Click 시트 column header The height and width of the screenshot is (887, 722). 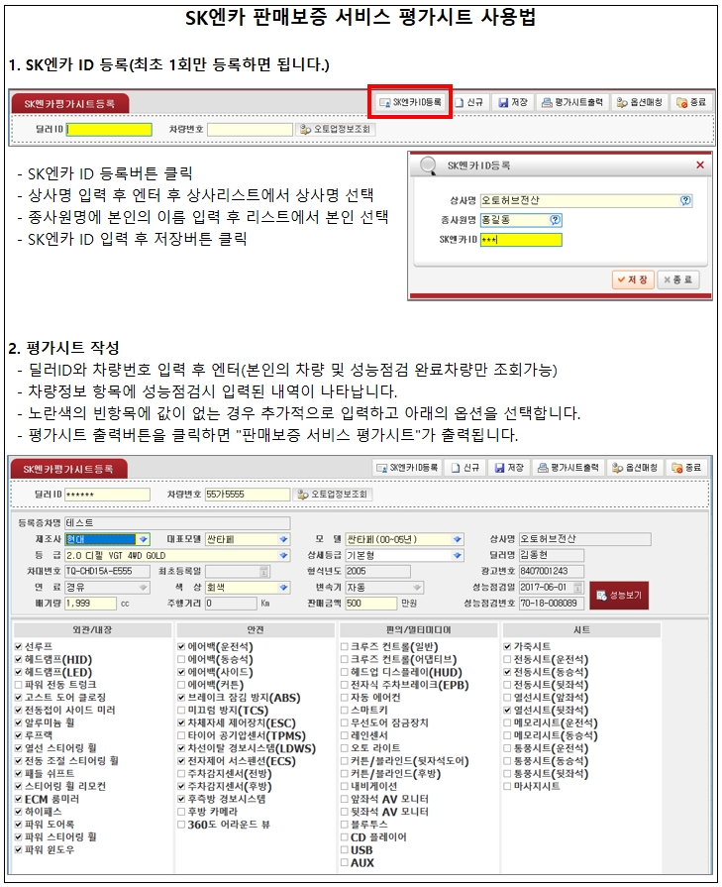581,630
